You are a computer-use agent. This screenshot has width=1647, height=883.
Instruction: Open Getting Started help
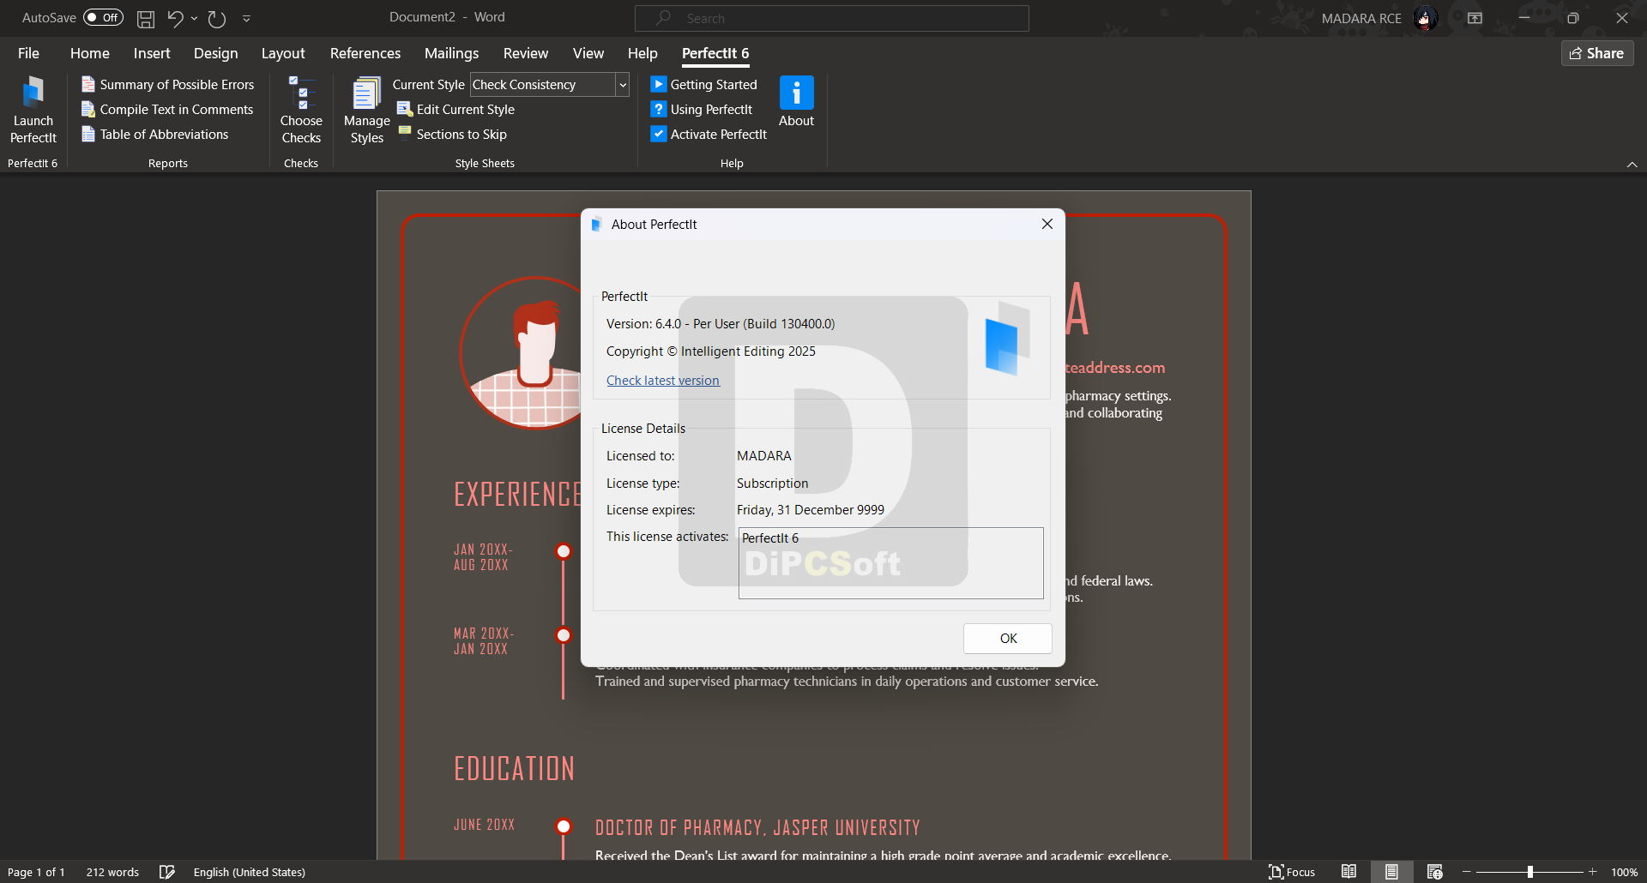click(x=703, y=84)
